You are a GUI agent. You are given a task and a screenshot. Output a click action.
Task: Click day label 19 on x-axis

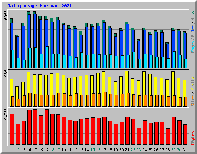coord(115,150)
